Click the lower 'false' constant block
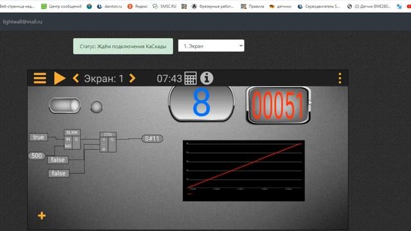This screenshot has height=231, width=411. pos(58,173)
